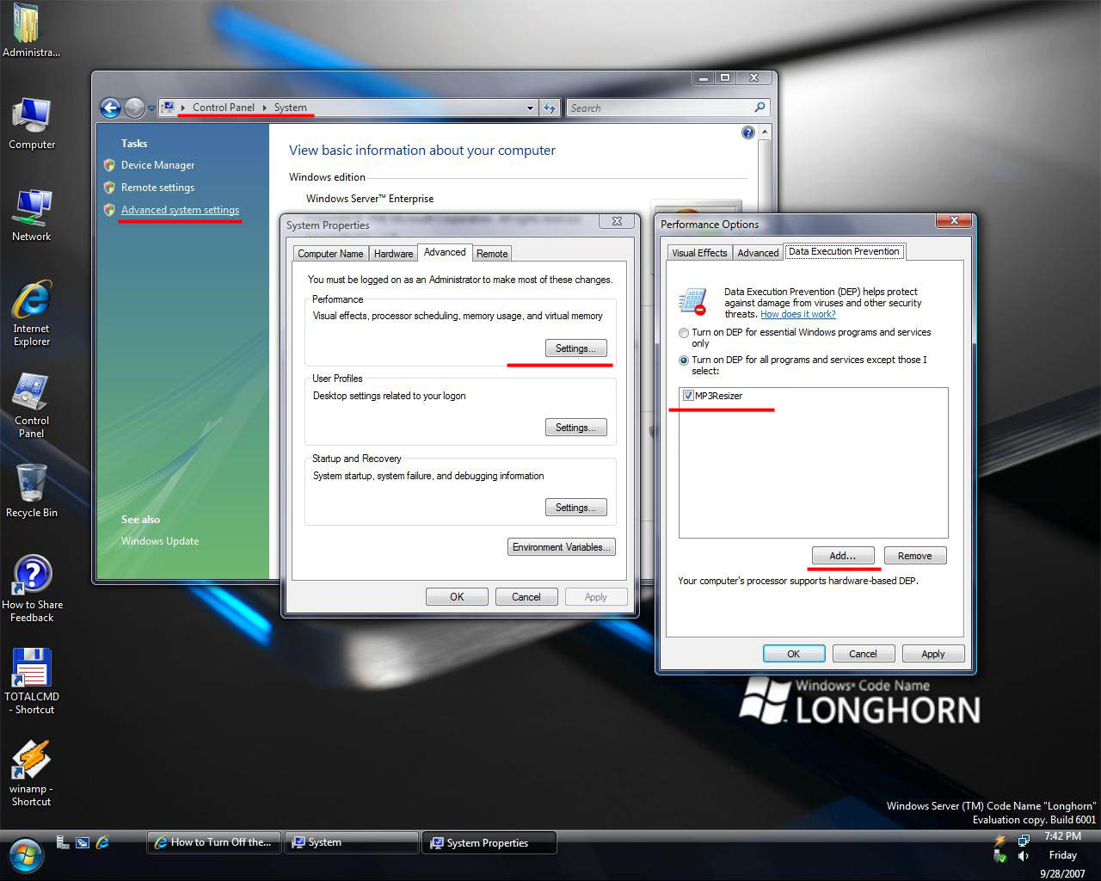Select DEP for essential Windows programs only

click(684, 333)
